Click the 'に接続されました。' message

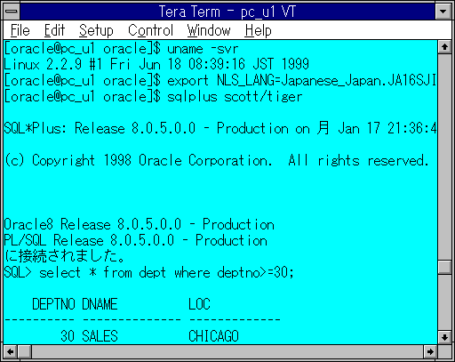tap(64, 256)
